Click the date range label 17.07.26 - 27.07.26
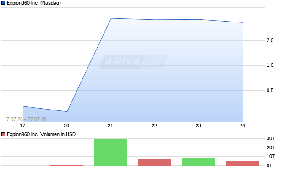The image size is (284, 170). click(25, 119)
